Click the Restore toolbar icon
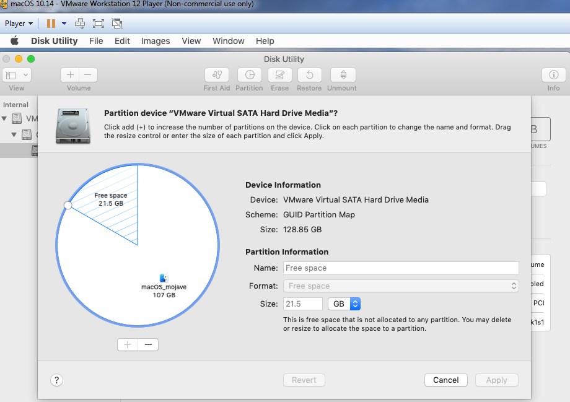The width and height of the screenshot is (570, 402). pos(309,75)
